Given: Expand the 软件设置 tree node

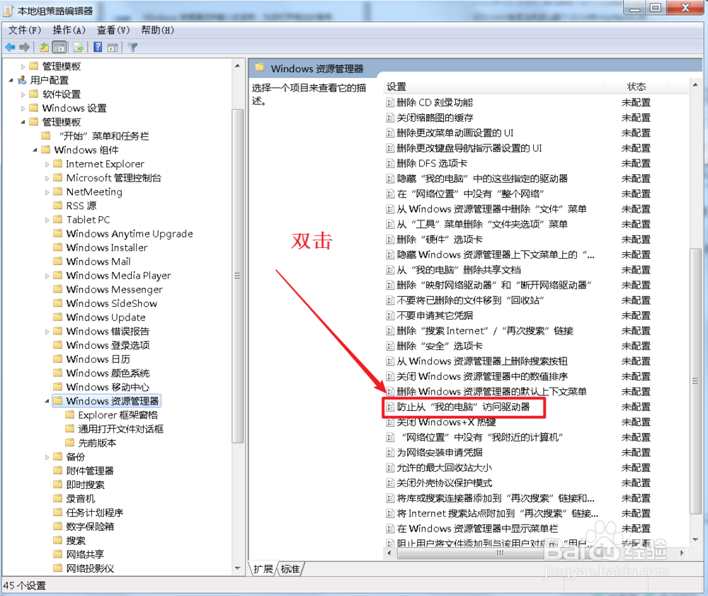Looking at the screenshot, I should (x=23, y=94).
